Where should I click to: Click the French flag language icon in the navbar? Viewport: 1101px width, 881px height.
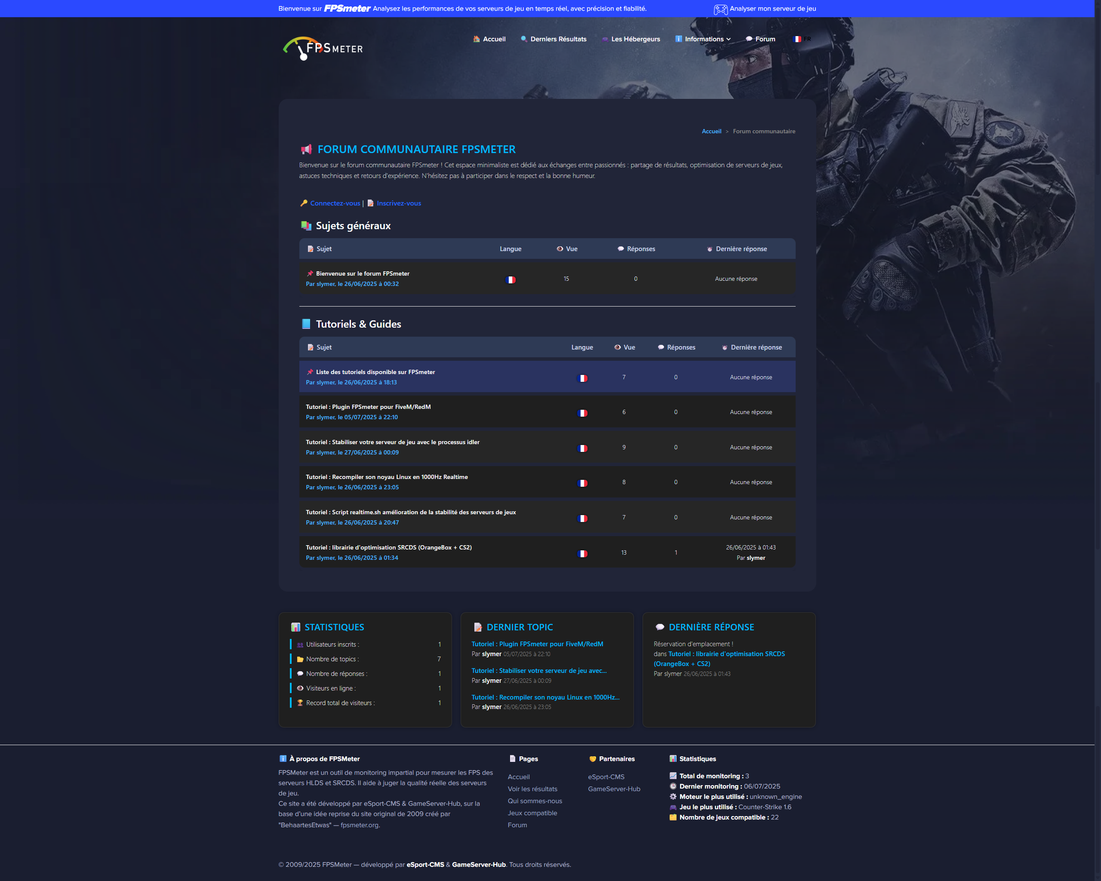click(797, 39)
